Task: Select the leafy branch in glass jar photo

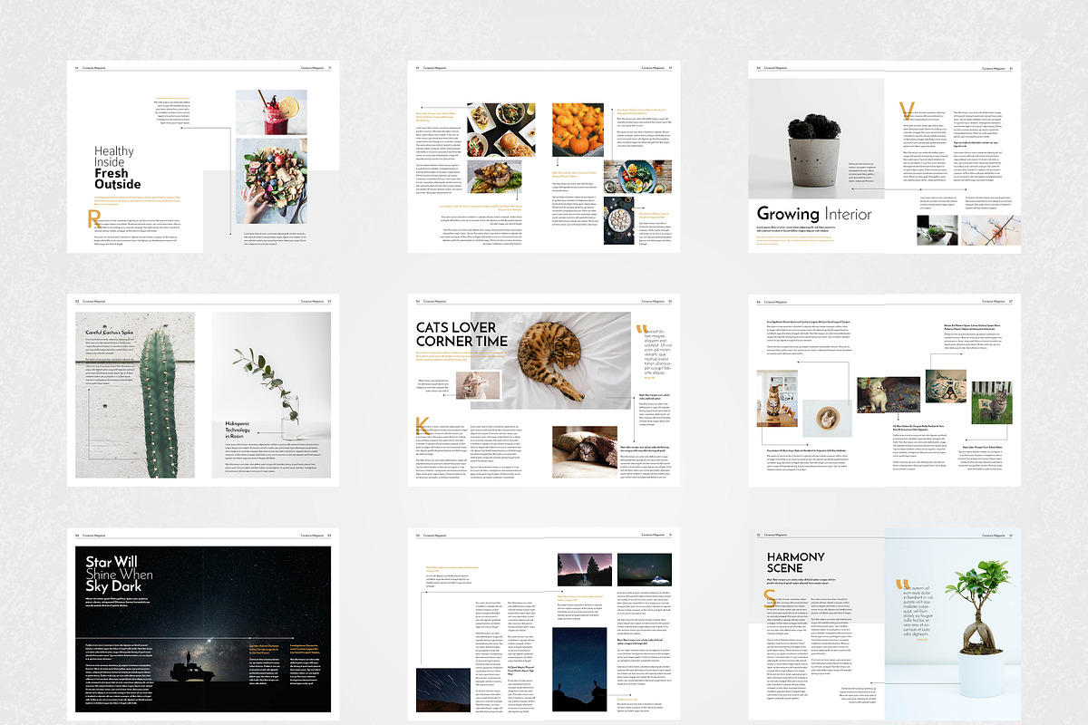Action: (x=271, y=395)
